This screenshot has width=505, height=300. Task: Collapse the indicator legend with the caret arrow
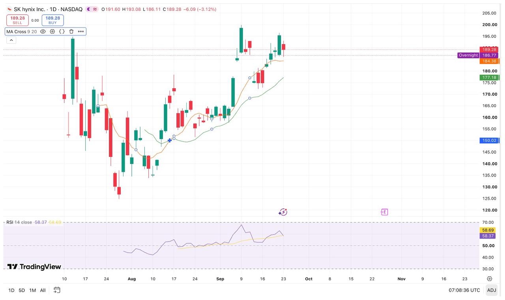(11, 40)
